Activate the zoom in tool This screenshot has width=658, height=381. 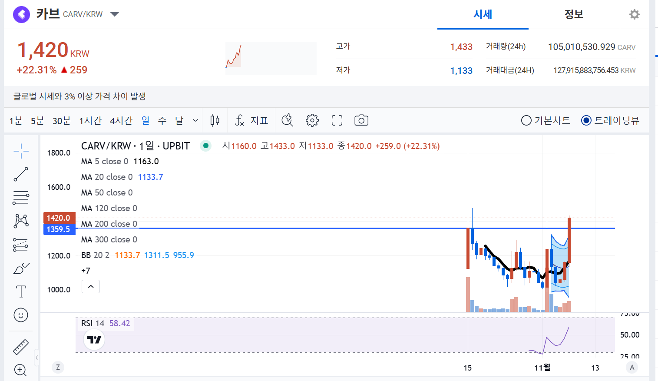click(20, 370)
